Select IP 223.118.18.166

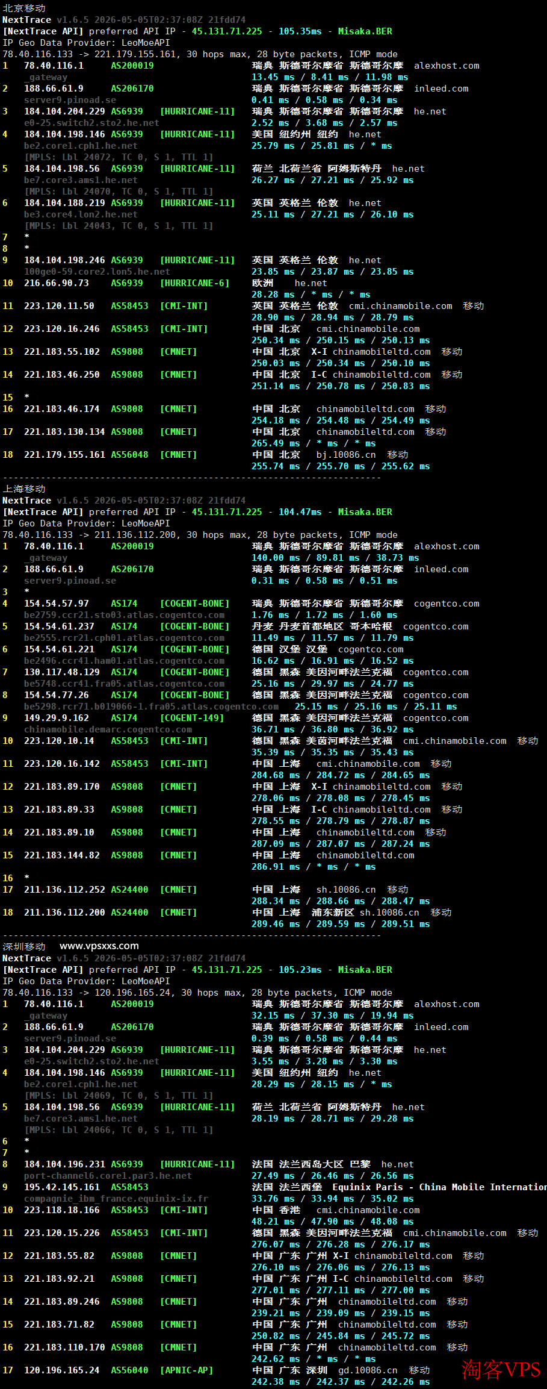[x=62, y=1210]
